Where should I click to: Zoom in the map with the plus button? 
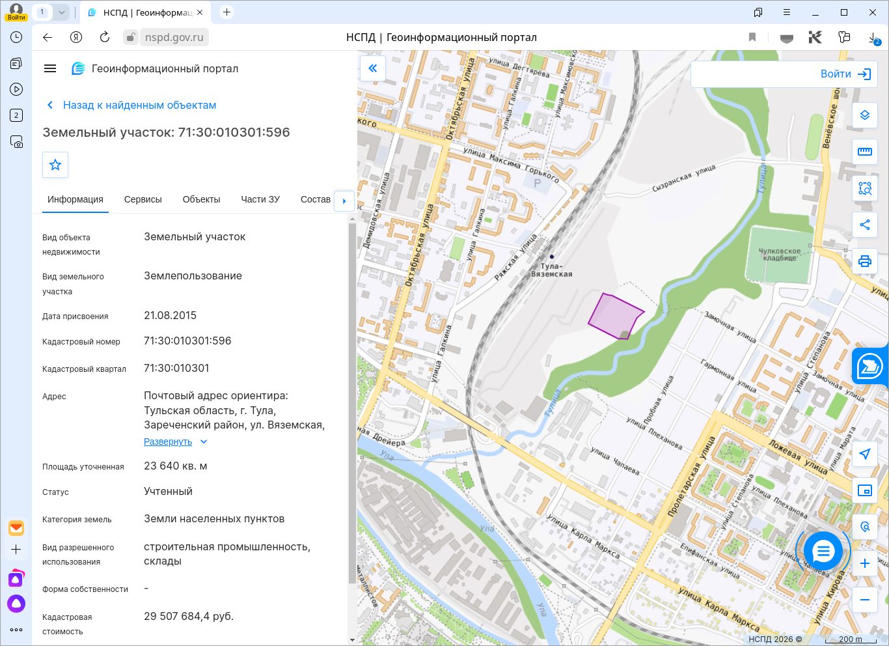pos(865,563)
